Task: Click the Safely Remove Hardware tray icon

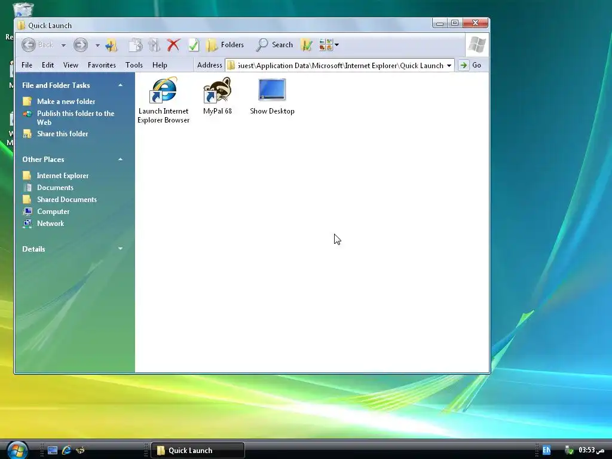Action: tap(569, 451)
